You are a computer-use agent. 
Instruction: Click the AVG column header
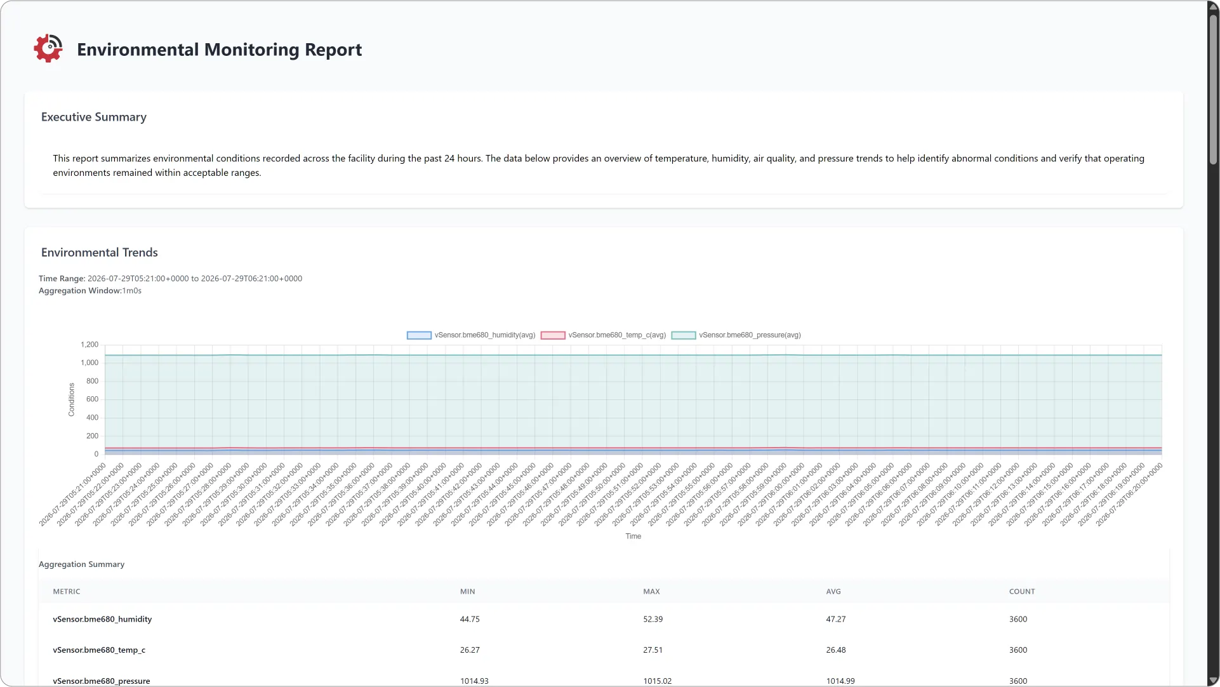pyautogui.click(x=833, y=592)
